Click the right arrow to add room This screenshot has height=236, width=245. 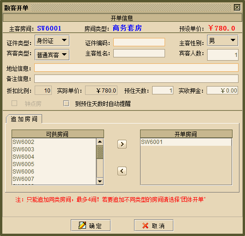[122, 144]
